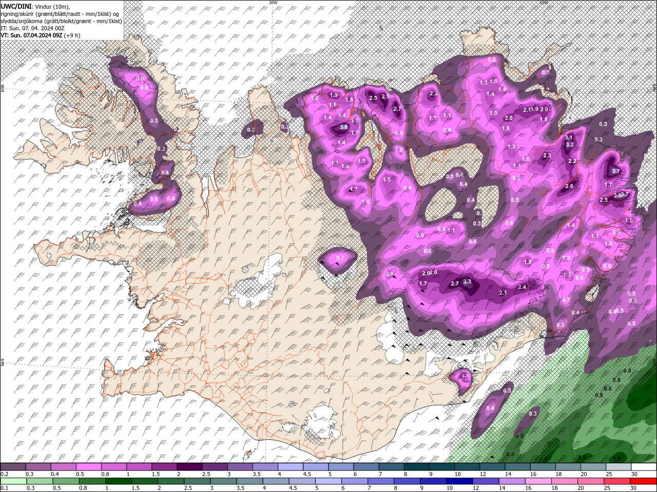Click the 0.4 value in the offshore southeast blob
Viewport: 657px width, 492px height.
490,408
